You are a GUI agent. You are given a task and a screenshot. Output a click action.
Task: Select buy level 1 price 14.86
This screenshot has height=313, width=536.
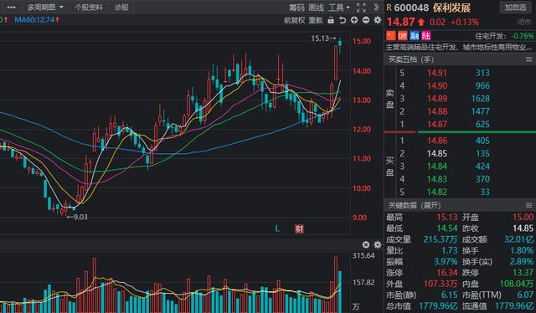click(x=437, y=141)
